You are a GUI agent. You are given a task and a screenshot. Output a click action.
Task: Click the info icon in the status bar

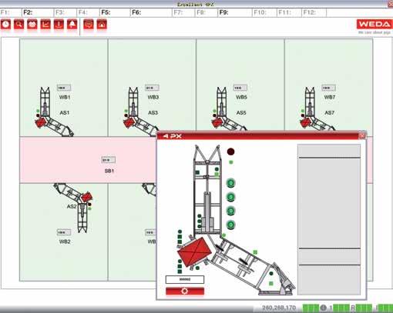323,308
